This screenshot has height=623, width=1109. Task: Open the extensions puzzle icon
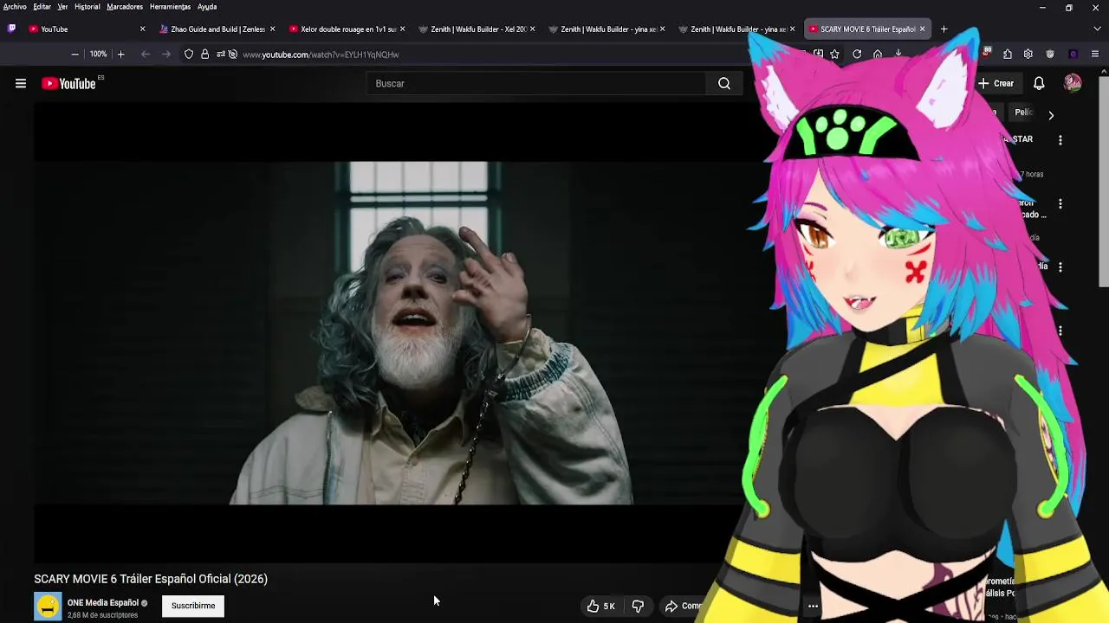[1008, 55]
